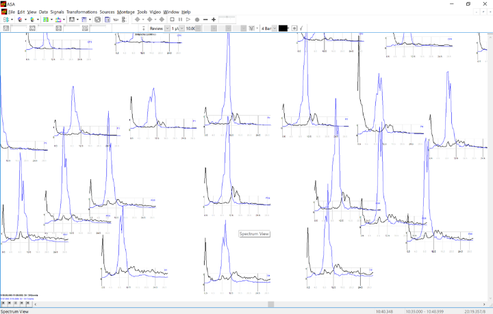Toggle the square dot button beside color swatch

(294, 29)
